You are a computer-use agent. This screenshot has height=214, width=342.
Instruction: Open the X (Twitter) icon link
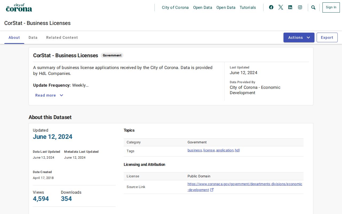point(281,7)
